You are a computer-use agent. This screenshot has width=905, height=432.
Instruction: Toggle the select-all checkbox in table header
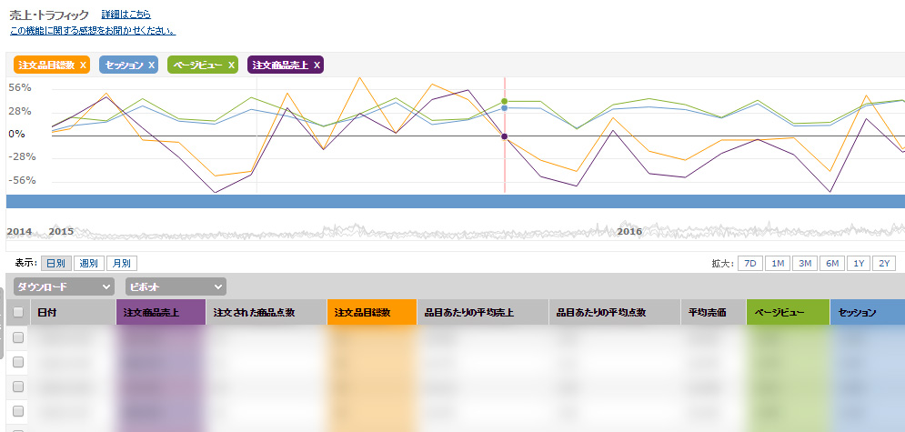[x=18, y=313]
